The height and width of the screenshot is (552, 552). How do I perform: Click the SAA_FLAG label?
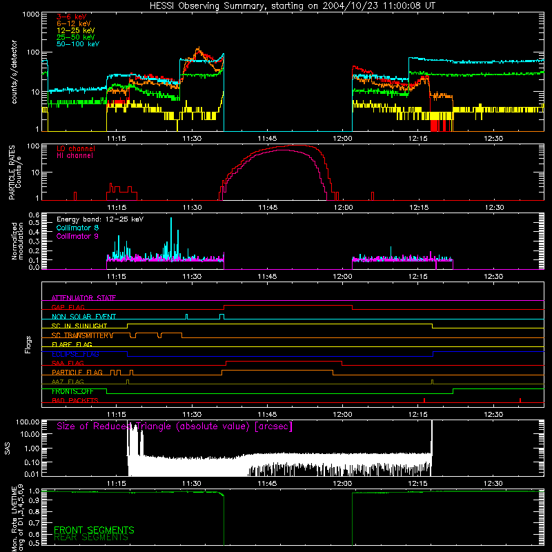coord(68,363)
